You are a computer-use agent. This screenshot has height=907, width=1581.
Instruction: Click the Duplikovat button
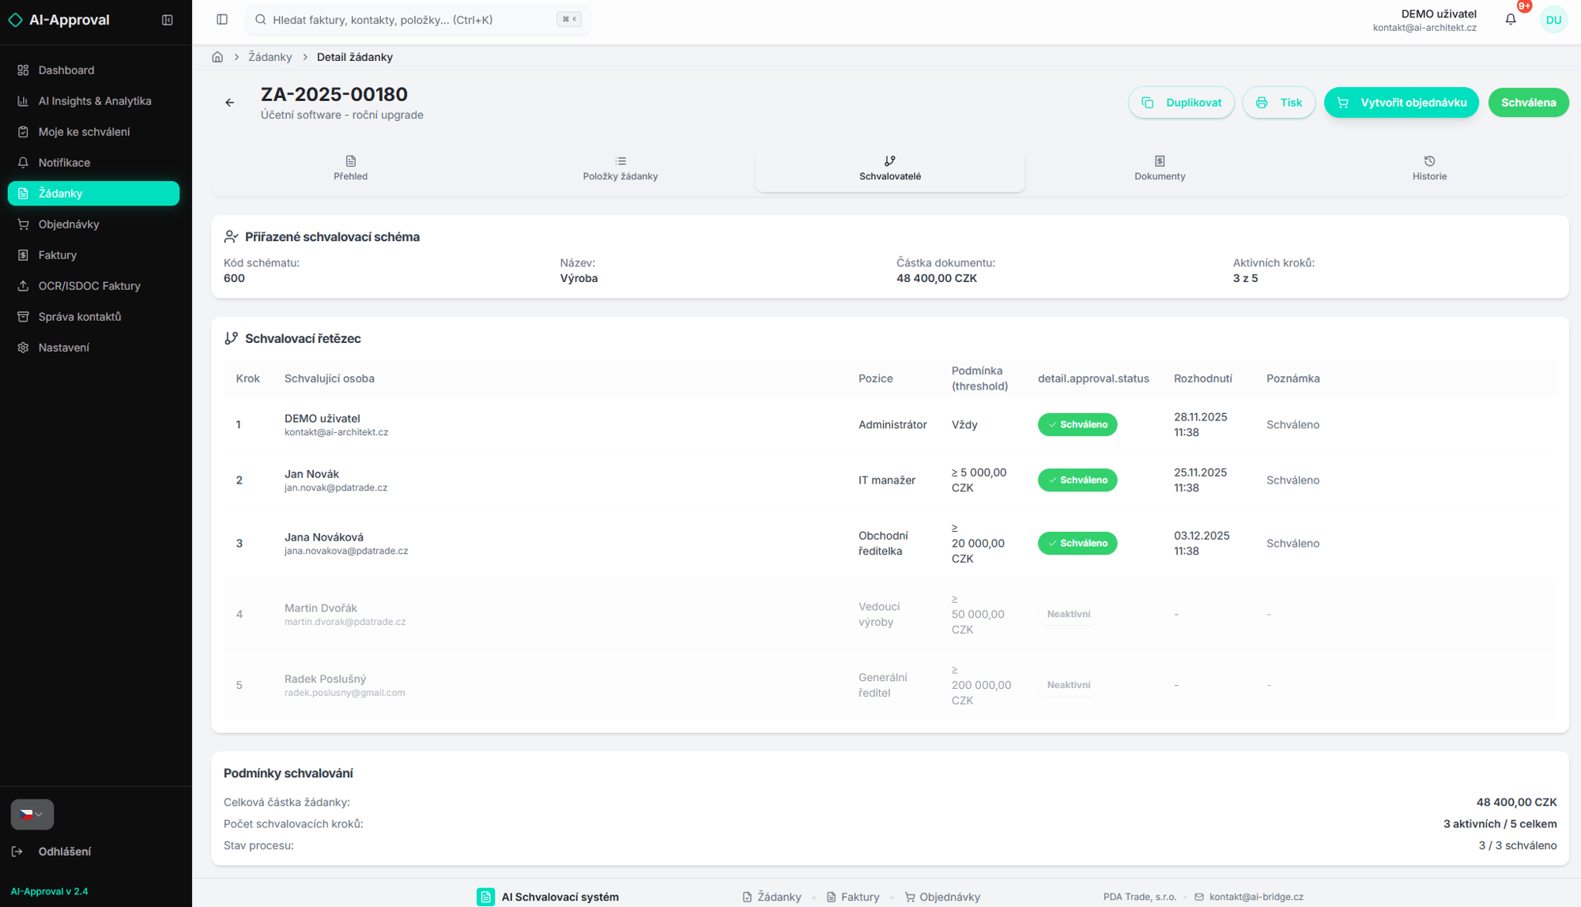point(1181,103)
